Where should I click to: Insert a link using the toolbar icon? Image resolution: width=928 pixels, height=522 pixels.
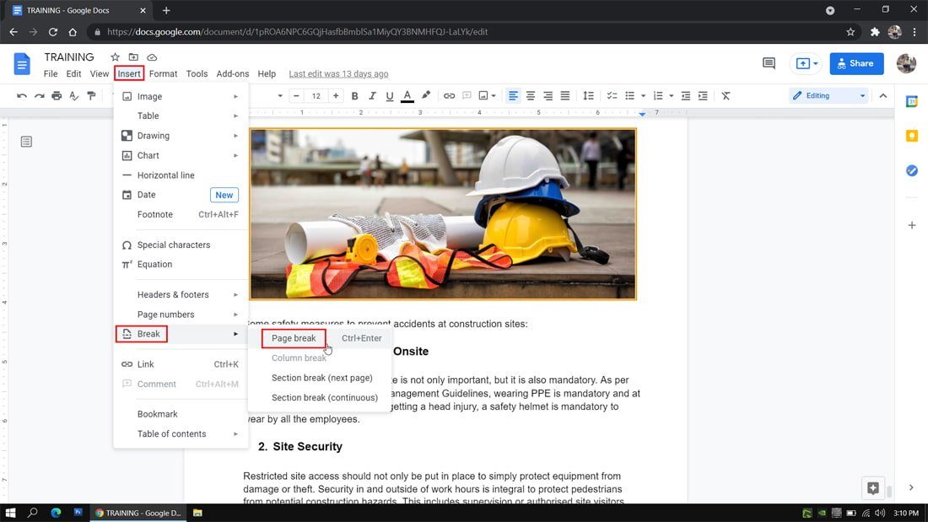click(x=450, y=95)
